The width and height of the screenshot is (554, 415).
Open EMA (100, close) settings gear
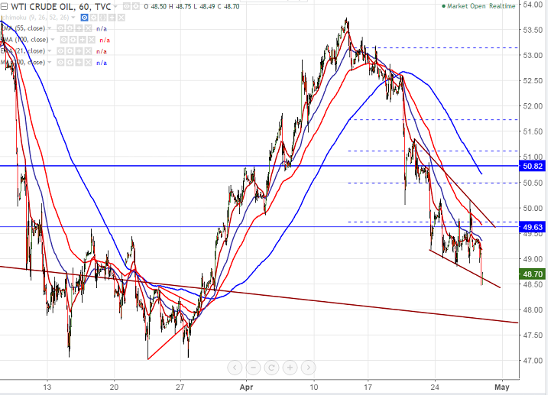pos(73,40)
